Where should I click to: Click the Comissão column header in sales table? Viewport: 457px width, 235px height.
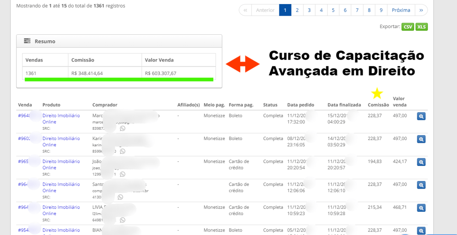(x=378, y=105)
